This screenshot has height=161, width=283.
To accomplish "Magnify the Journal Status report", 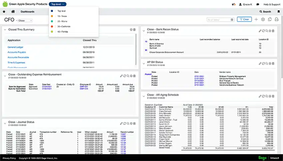I will click(x=128, y=123).
